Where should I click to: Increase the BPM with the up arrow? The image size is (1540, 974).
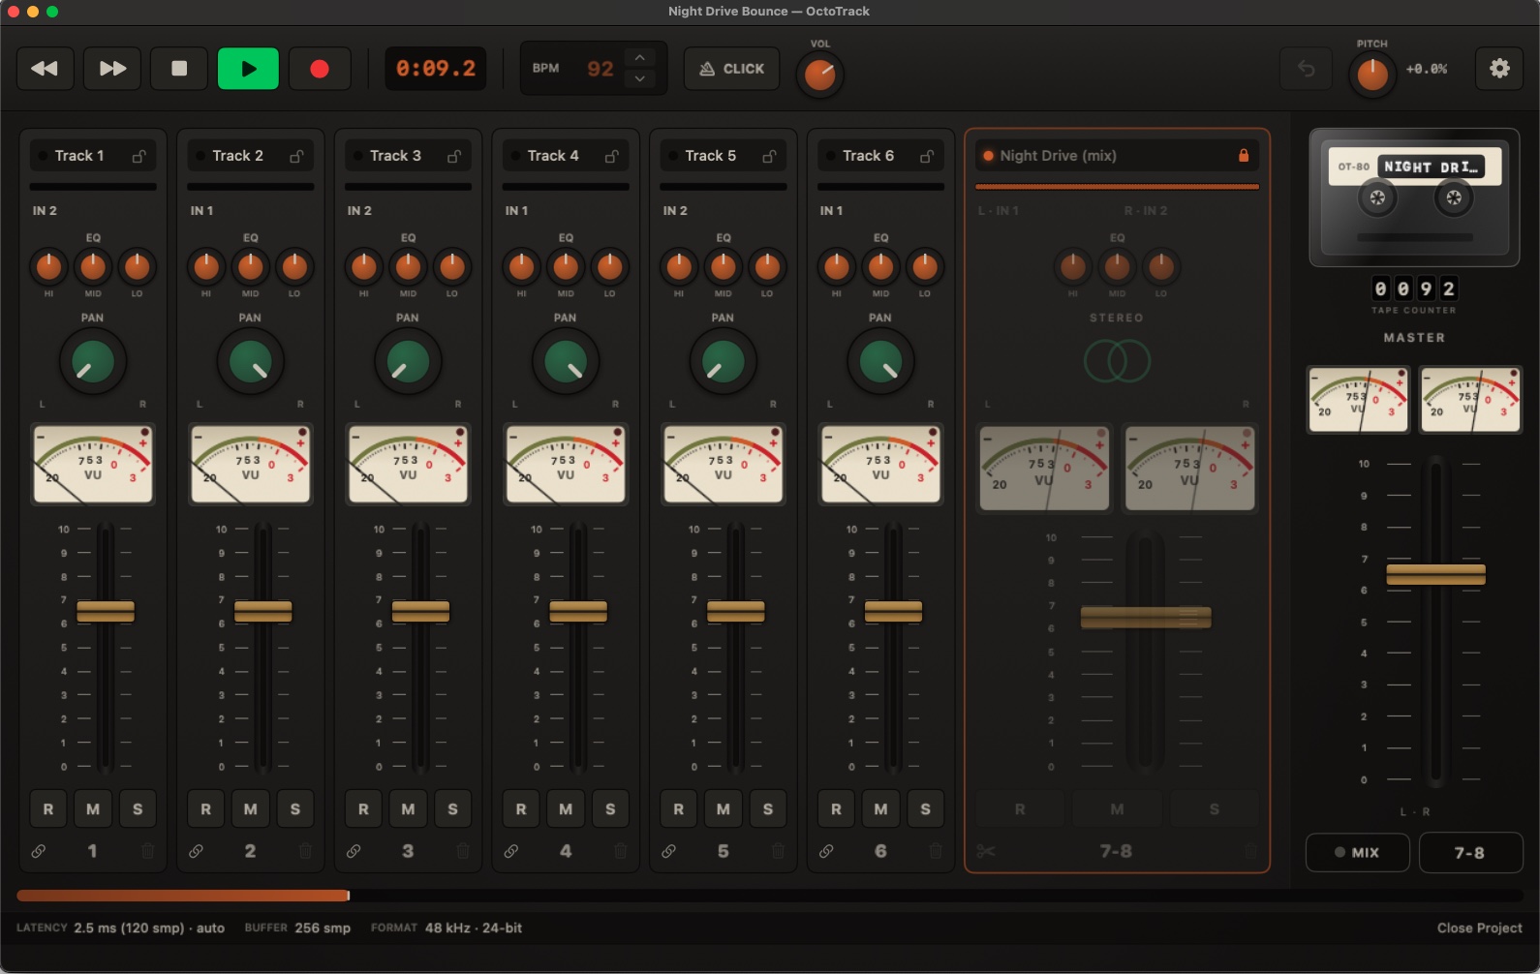tap(639, 58)
